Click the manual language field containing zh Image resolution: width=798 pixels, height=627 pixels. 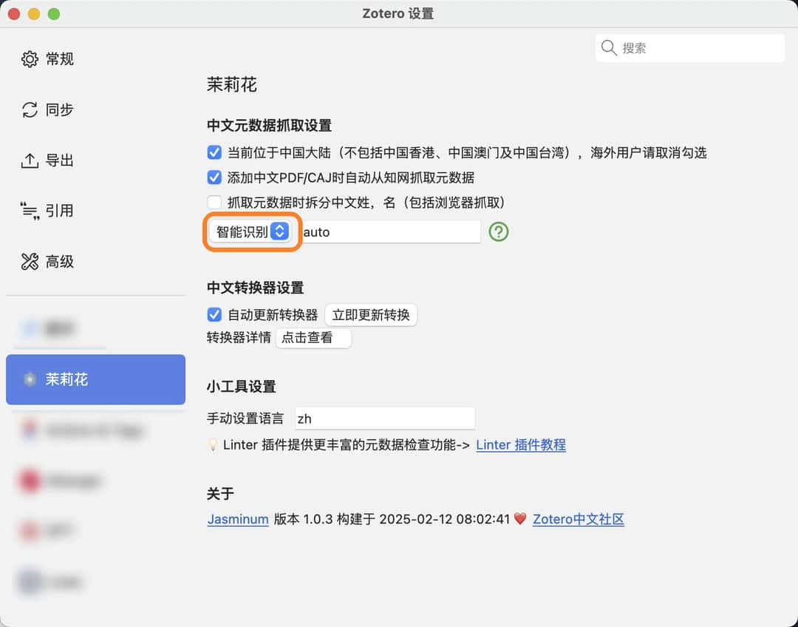point(384,418)
